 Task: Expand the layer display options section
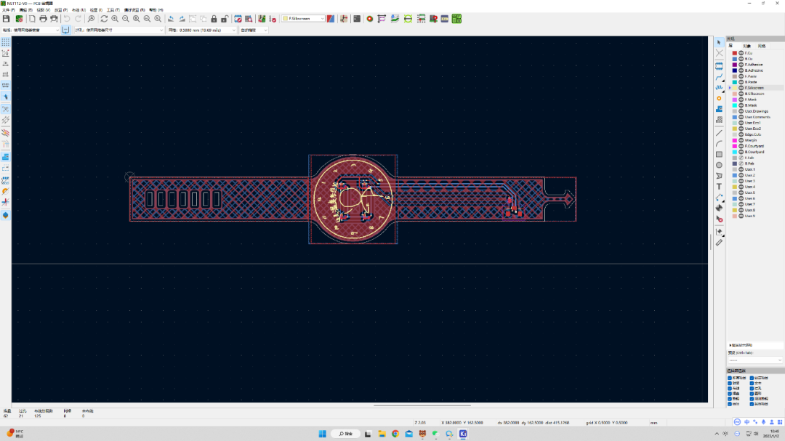point(741,345)
